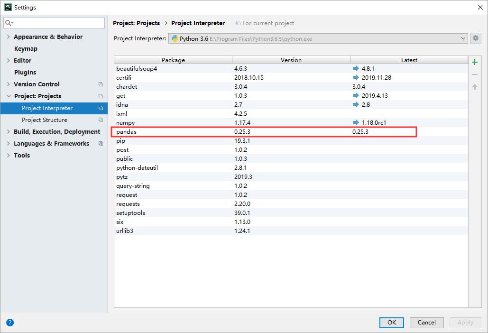This screenshot has width=488, height=333.
Task: Click the green plus install package icon
Action: [x=475, y=62]
